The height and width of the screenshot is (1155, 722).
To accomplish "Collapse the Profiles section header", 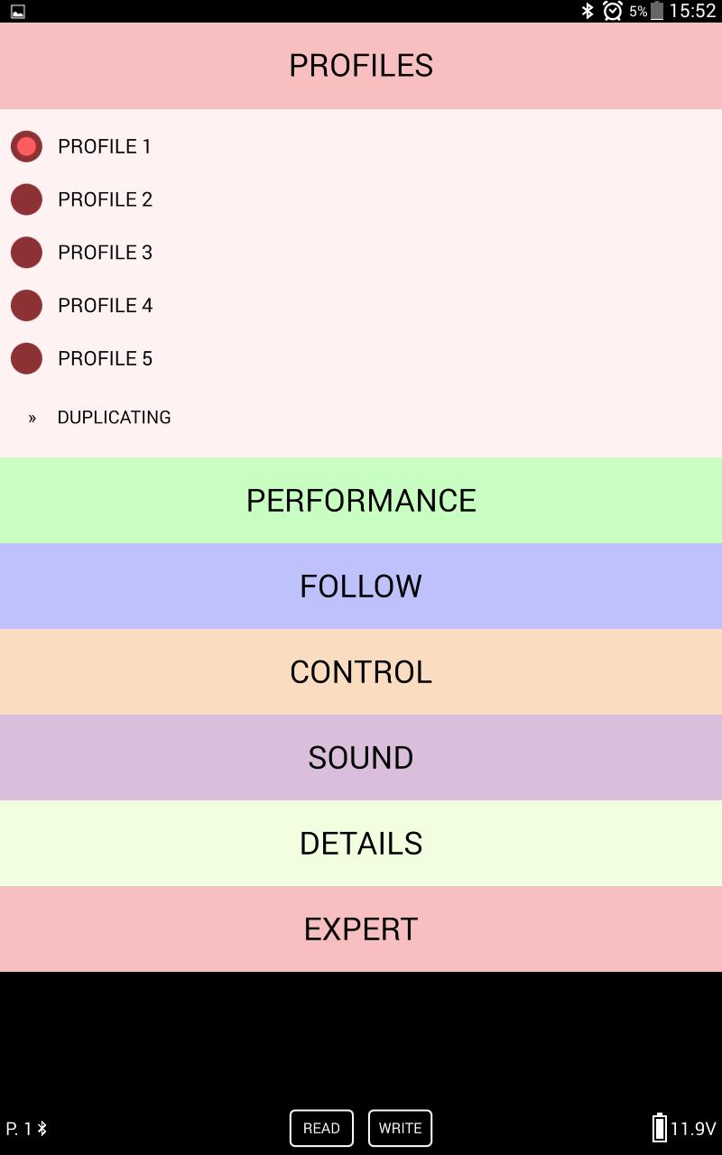I will tap(361, 66).
